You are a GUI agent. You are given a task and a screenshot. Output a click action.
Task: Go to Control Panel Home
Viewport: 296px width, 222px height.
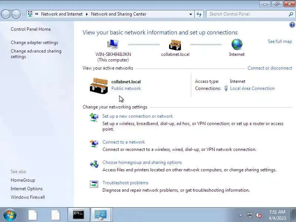[x=31, y=29]
